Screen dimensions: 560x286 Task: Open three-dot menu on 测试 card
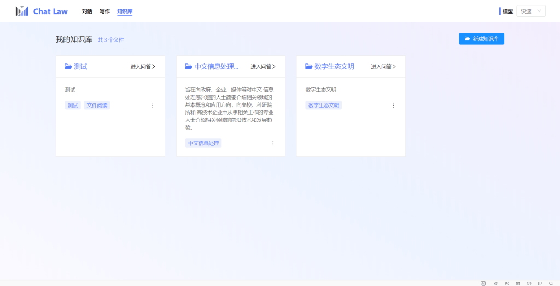pyautogui.click(x=153, y=106)
